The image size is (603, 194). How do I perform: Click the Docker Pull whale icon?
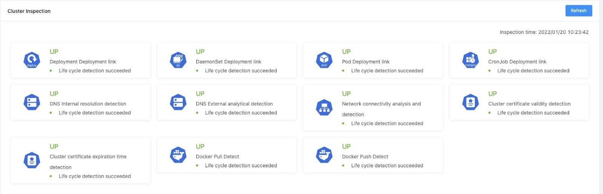(x=178, y=155)
